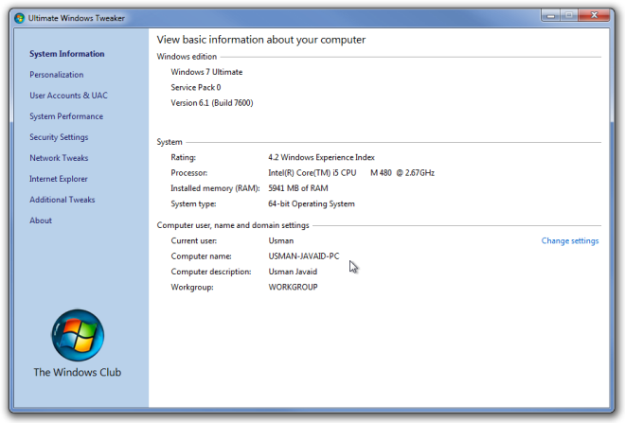Click the page heading View basic information

pyautogui.click(x=261, y=40)
